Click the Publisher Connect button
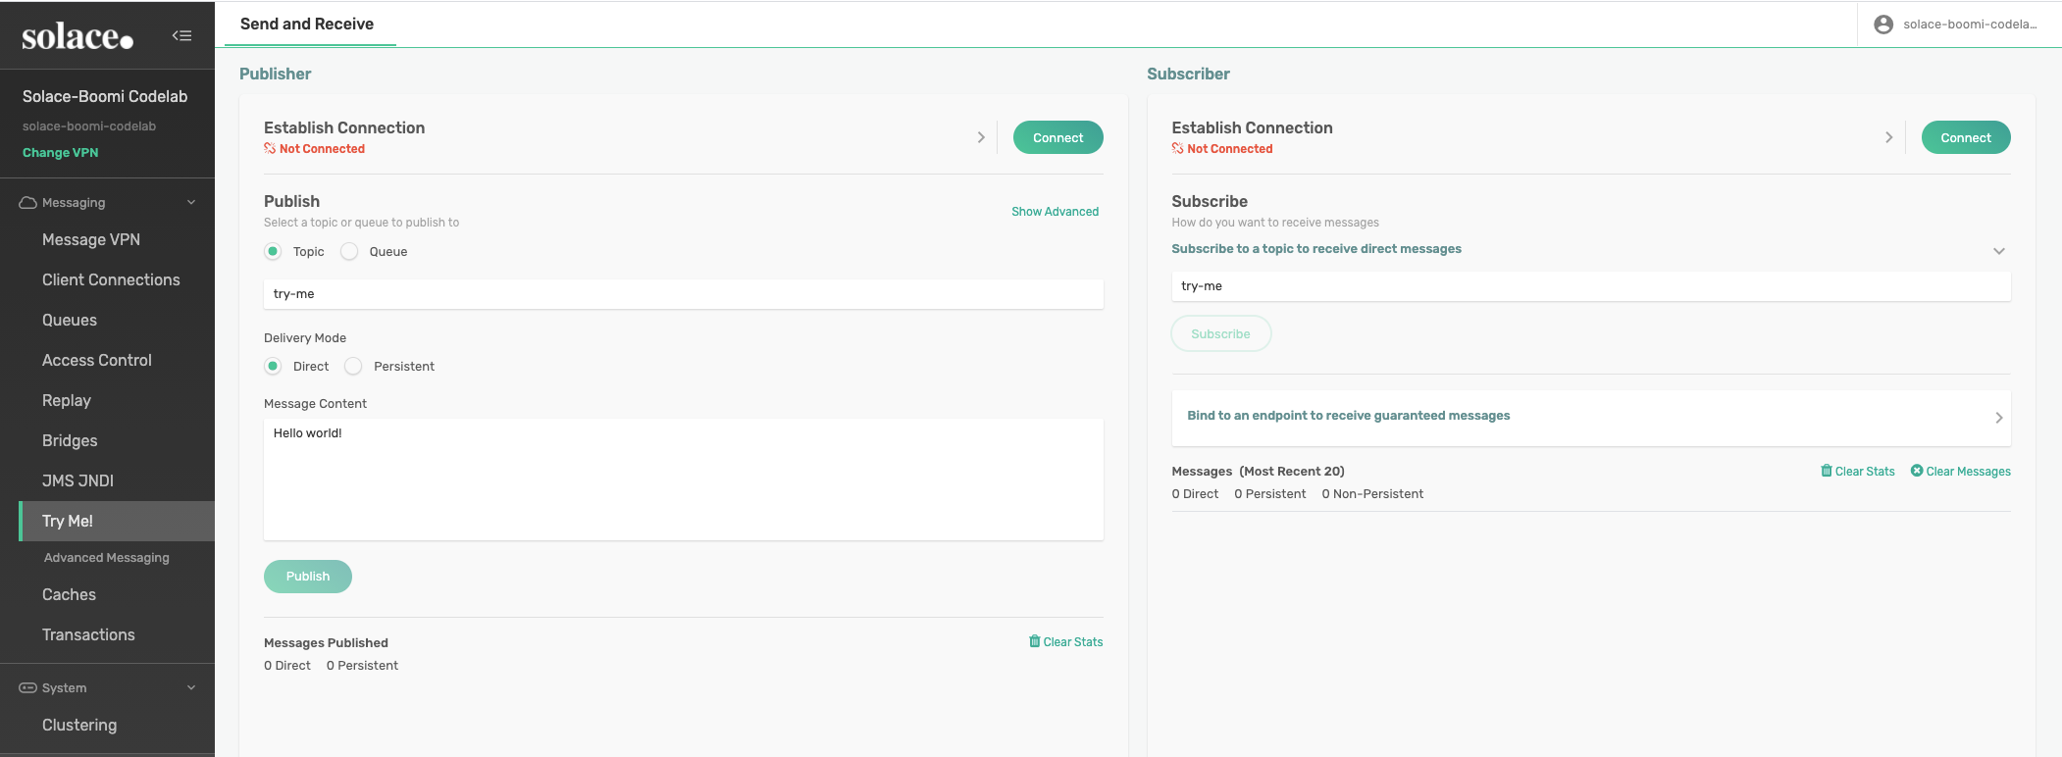This screenshot has height=757, width=2062. pos(1057,138)
